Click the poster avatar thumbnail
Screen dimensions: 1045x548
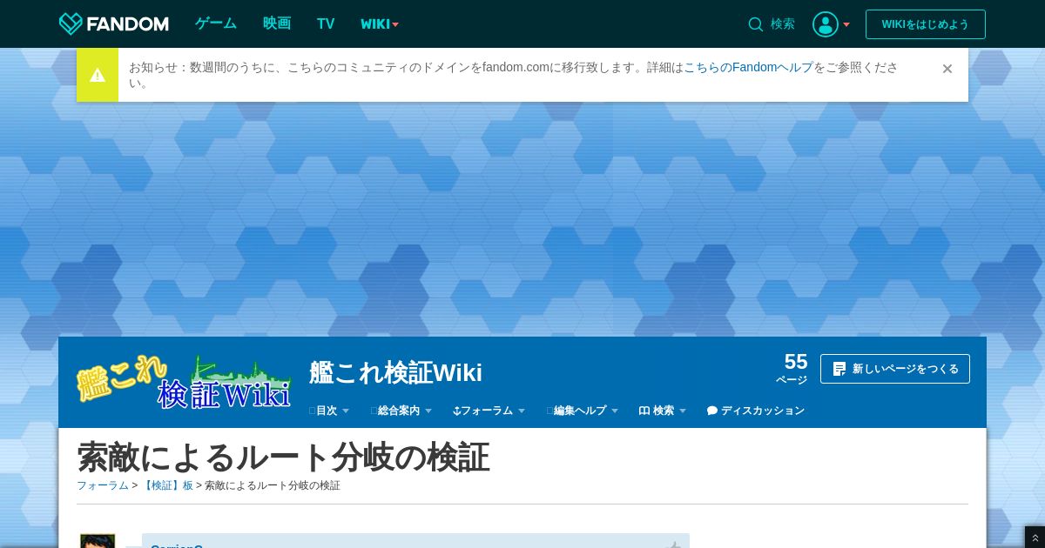pyautogui.click(x=98, y=541)
